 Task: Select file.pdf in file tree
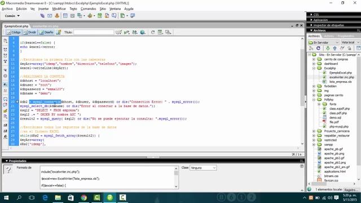click(334, 122)
